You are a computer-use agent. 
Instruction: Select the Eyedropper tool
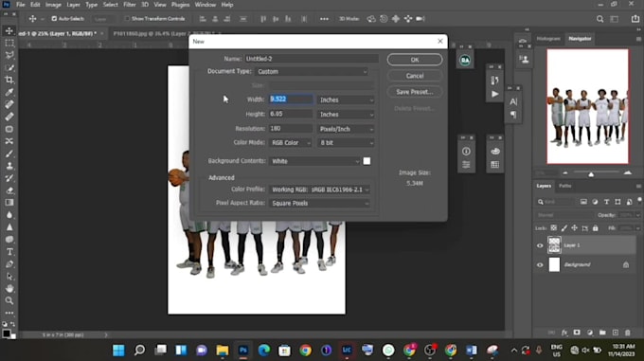pos(9,92)
